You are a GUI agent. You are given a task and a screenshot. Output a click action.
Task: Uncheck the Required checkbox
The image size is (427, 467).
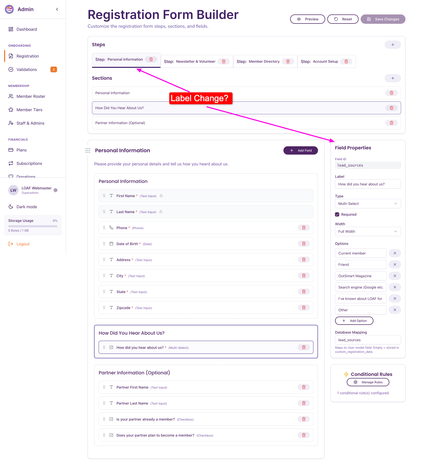pos(337,214)
